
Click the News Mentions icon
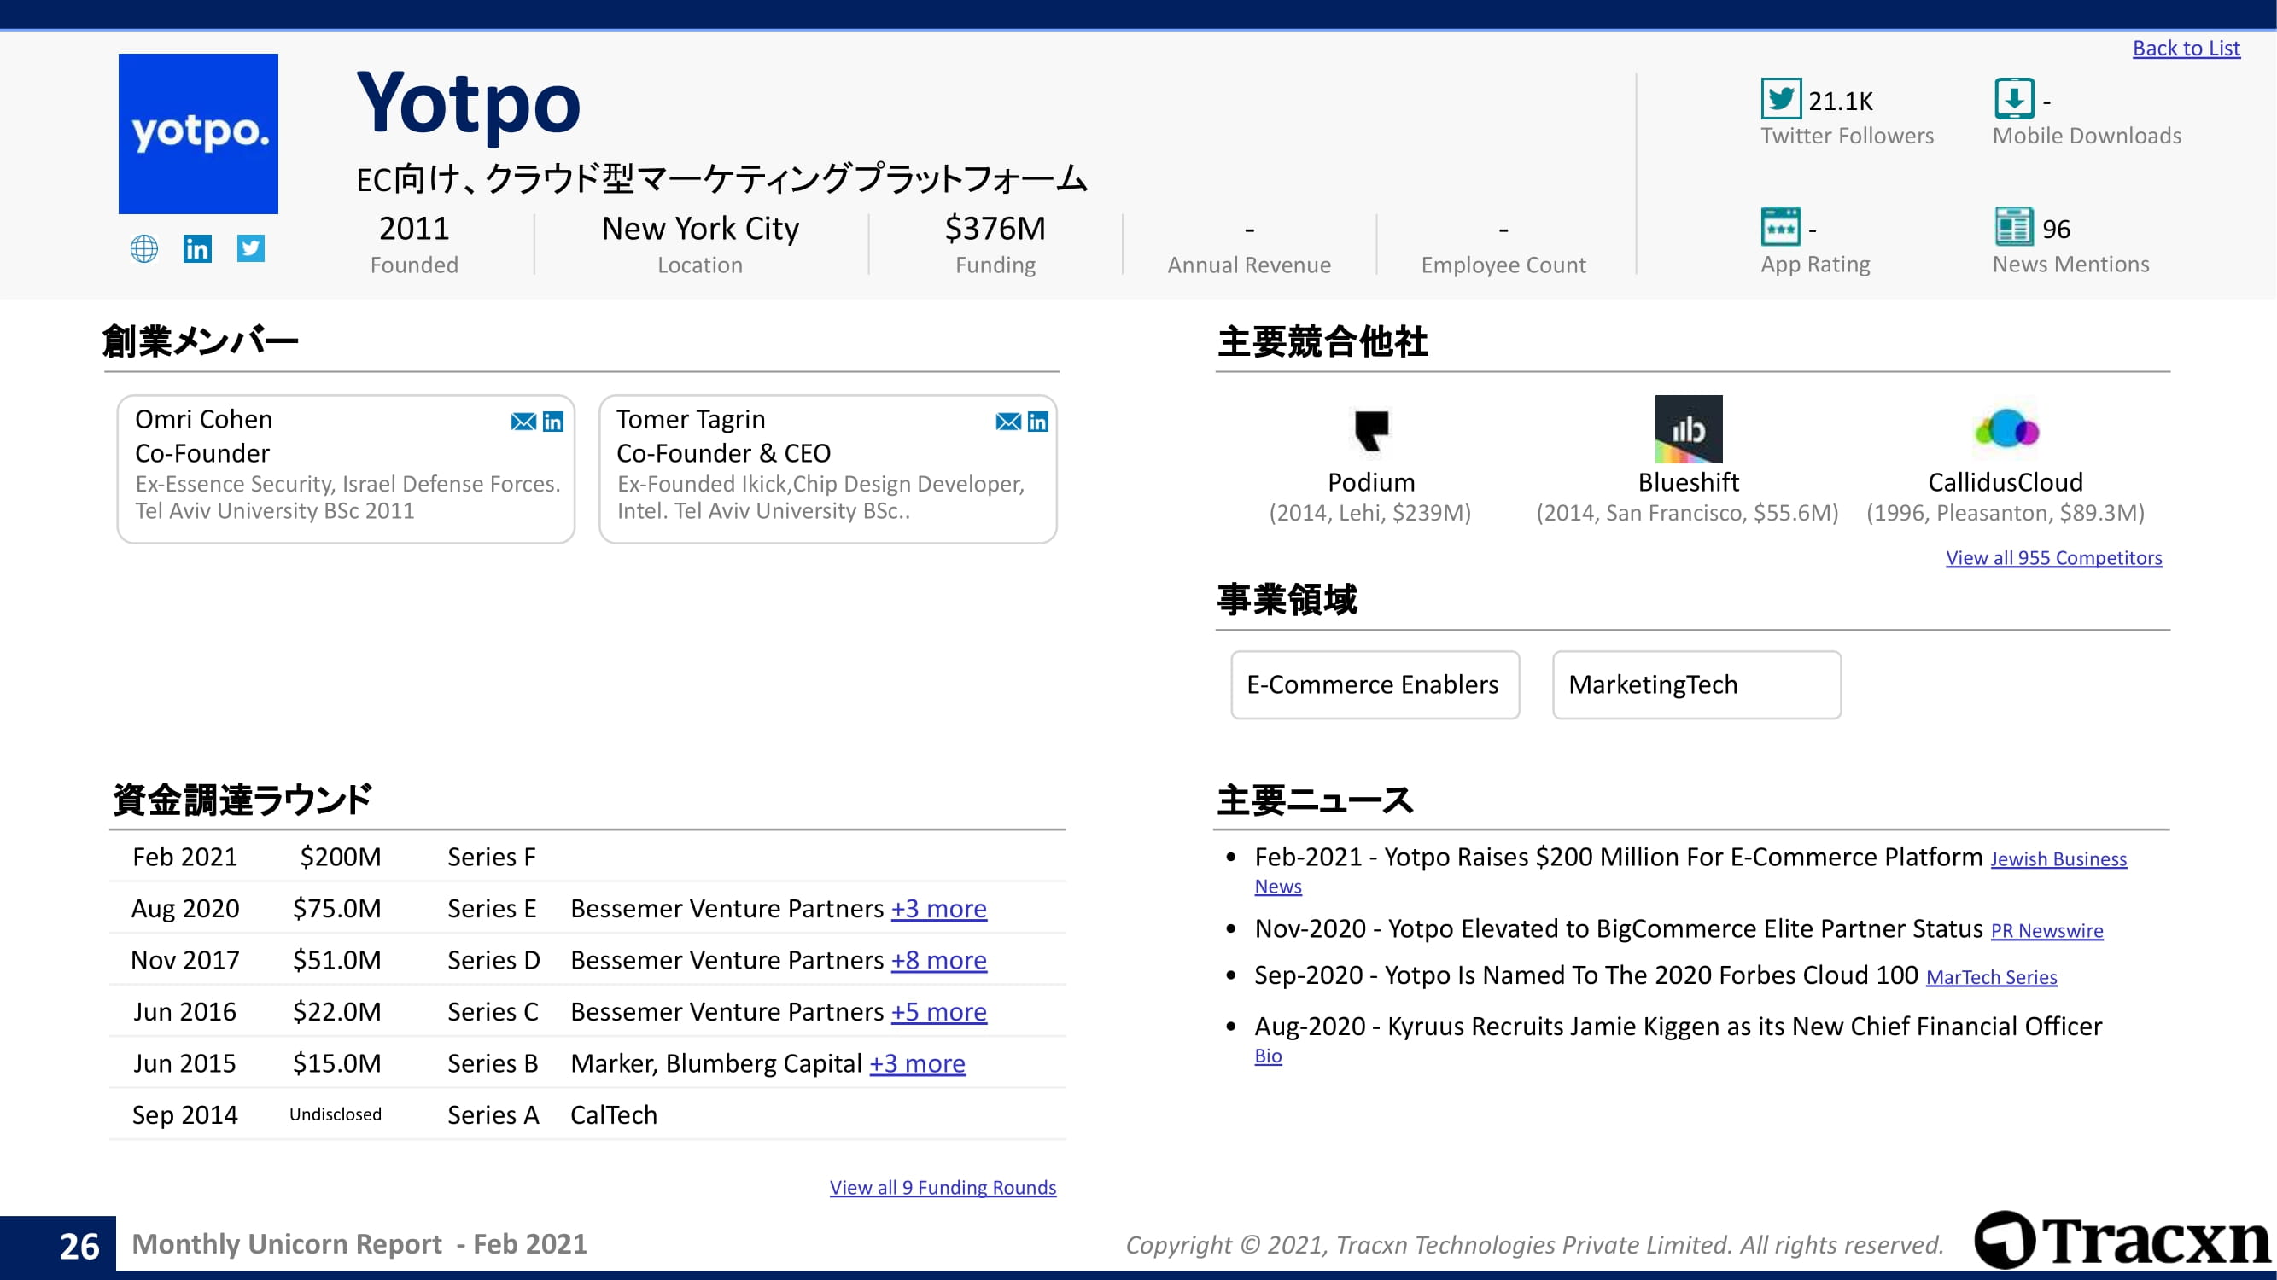click(x=2013, y=227)
